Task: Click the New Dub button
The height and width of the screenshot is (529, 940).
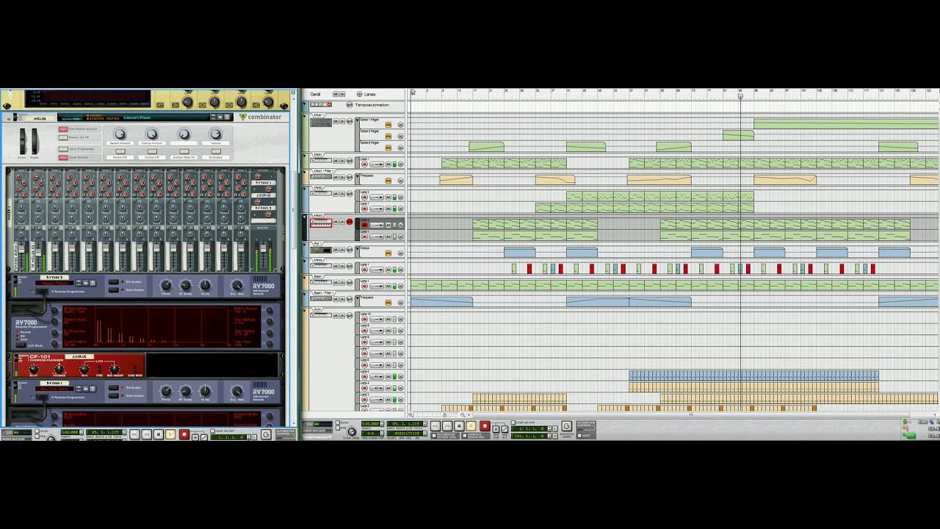Action: (496, 429)
